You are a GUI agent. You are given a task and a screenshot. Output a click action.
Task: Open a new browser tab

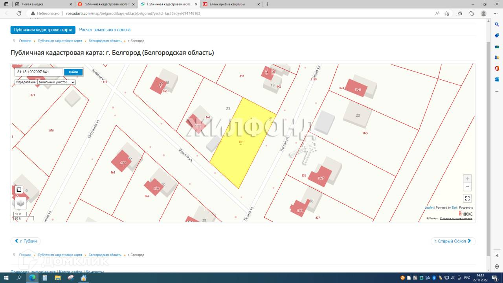(x=268, y=4)
